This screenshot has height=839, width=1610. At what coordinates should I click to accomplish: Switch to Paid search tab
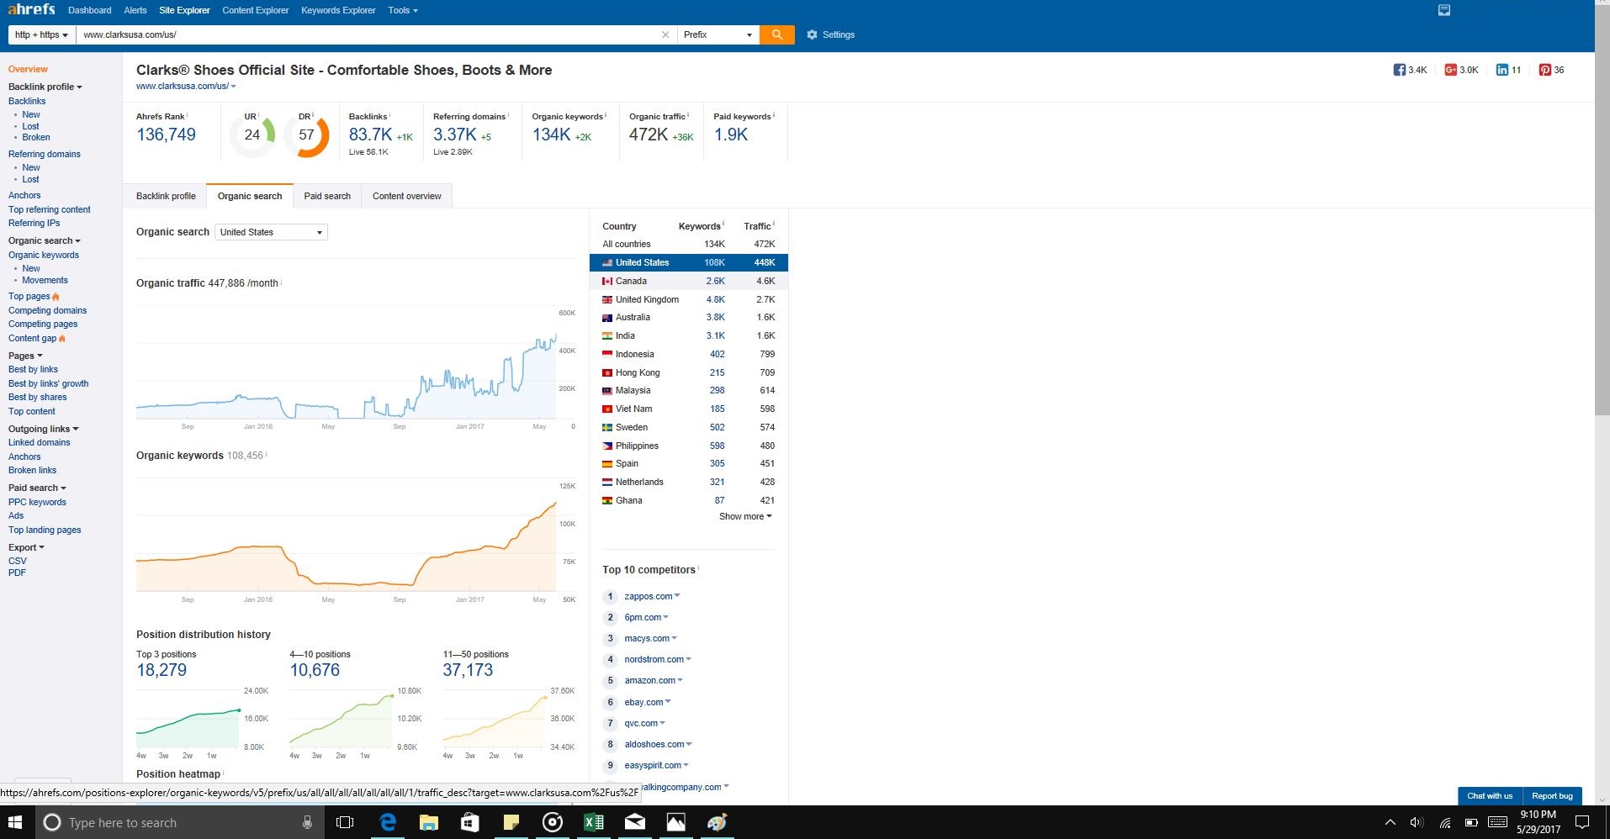click(327, 196)
